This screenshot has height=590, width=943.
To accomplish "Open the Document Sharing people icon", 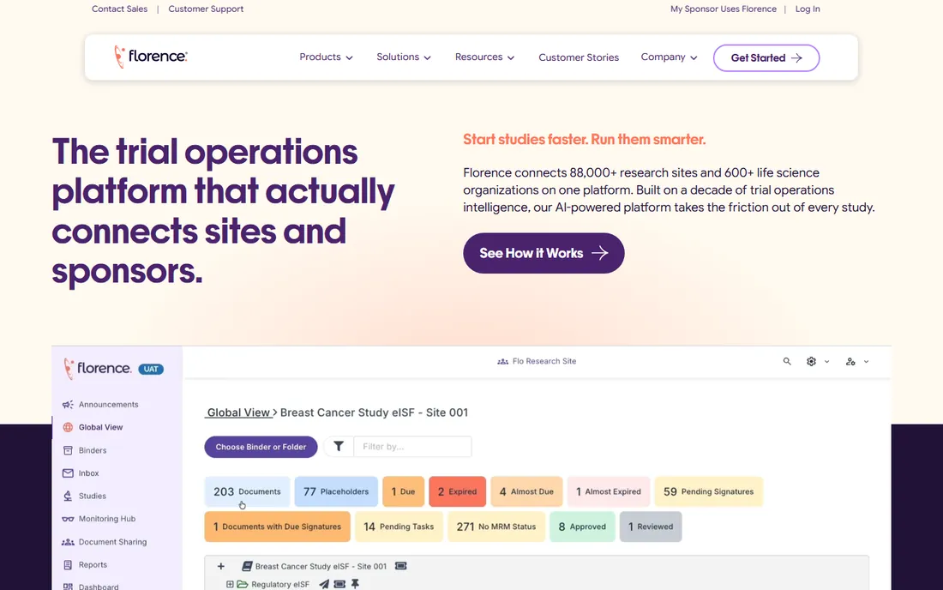I will [x=68, y=542].
